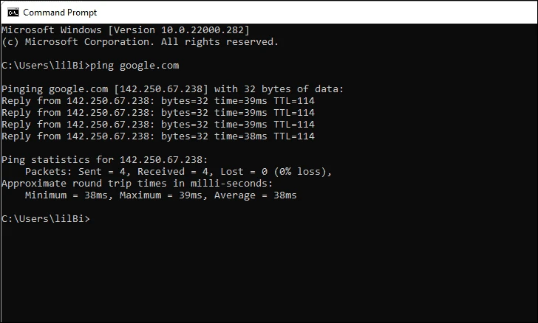The height and width of the screenshot is (323, 538).
Task: Click the TTL=114 value in first reply
Action: point(294,101)
